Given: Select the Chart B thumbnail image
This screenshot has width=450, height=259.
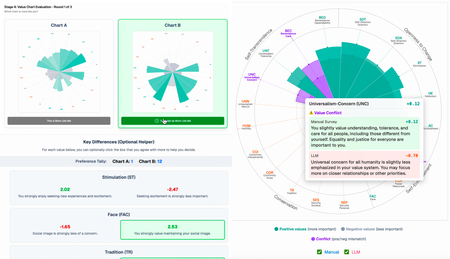Looking at the screenshot, I should tap(173, 72).
